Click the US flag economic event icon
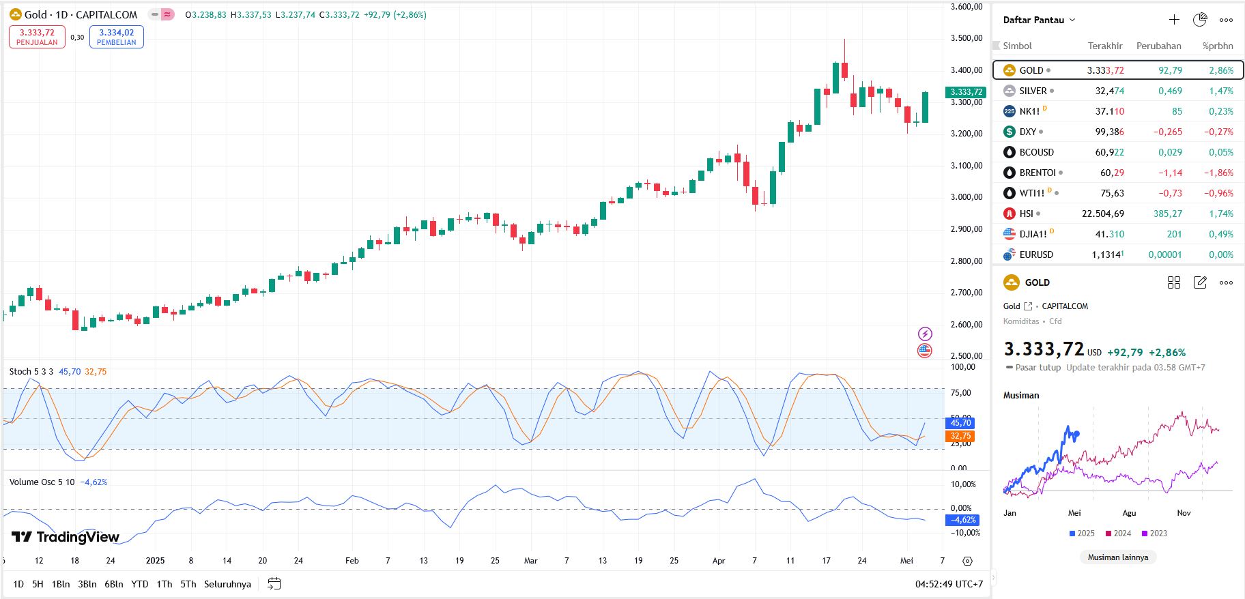The image size is (1245, 599). coord(925,351)
